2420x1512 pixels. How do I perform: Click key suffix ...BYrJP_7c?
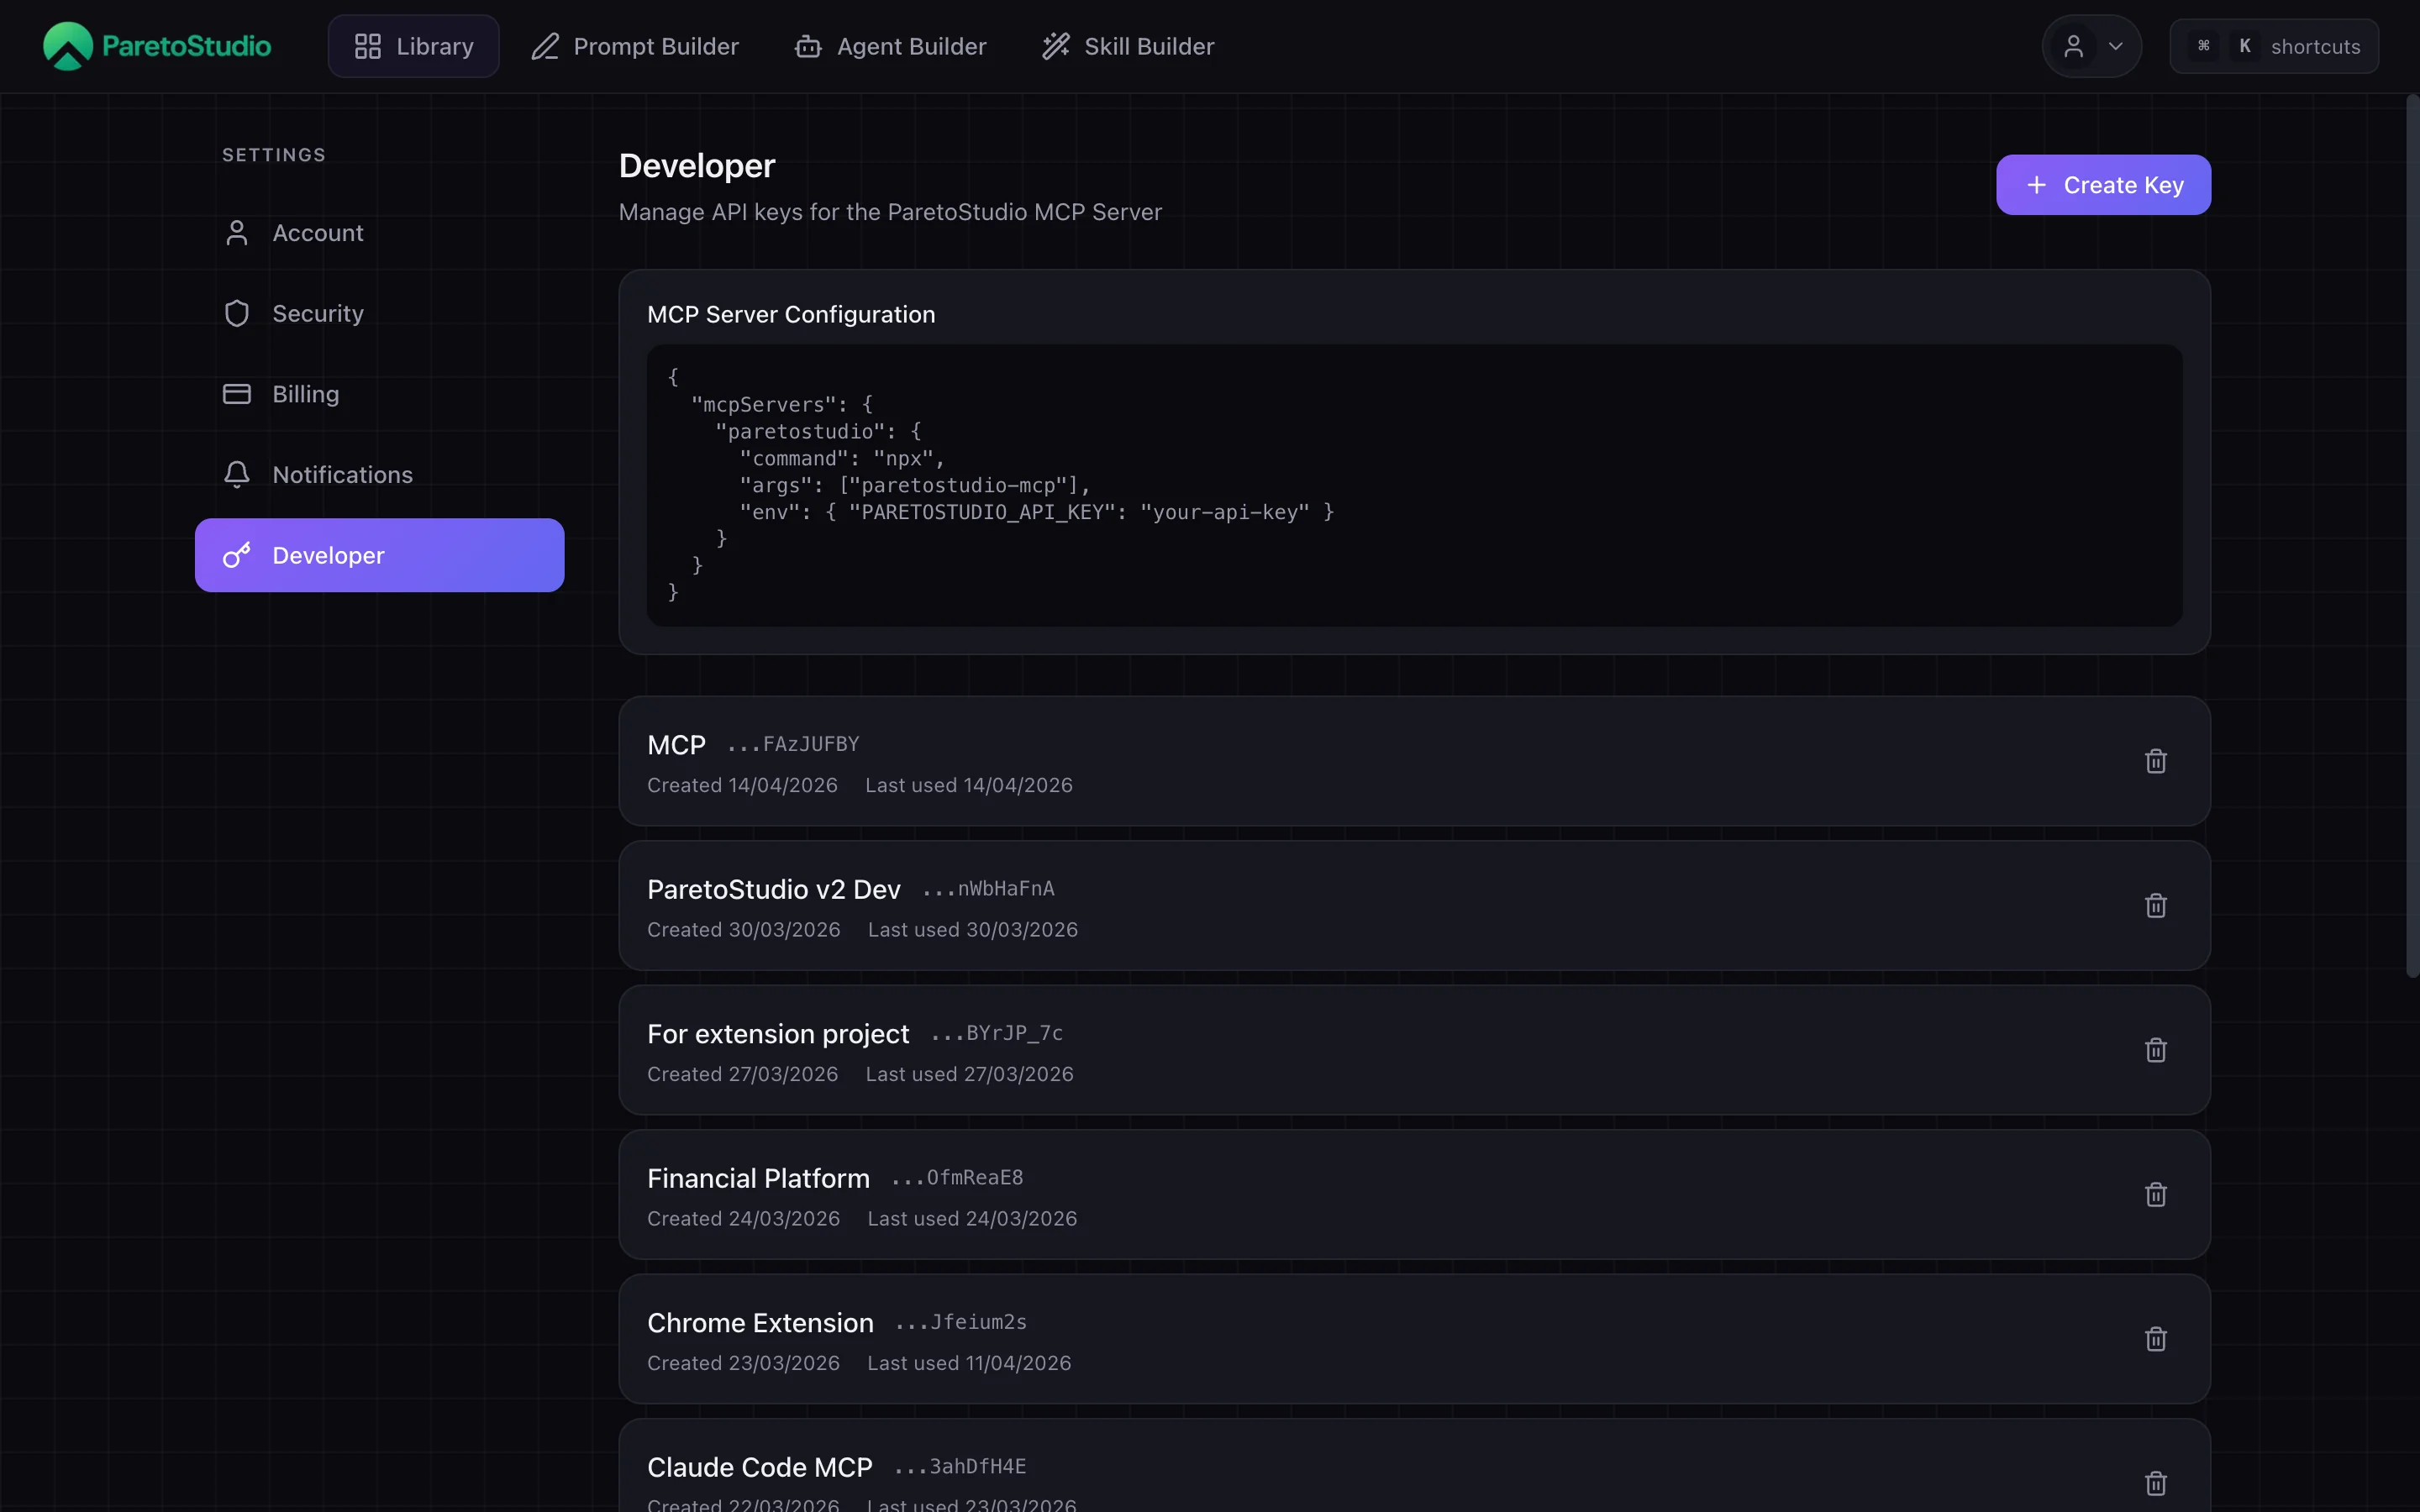[x=997, y=1034]
